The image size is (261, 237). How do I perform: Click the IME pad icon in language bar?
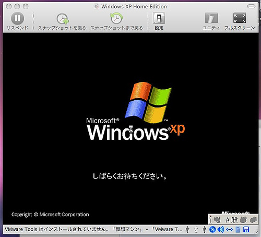217,220
